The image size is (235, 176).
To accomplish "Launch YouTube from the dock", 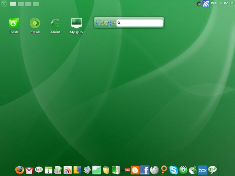I will pyautogui.click(x=126, y=170).
